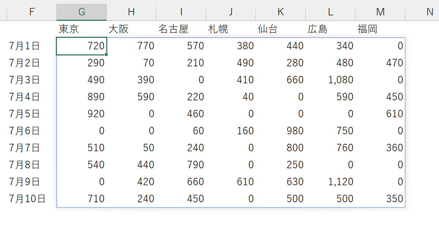439x238 pixels.
Task: Click the 980 cell in 仙台 column
Action: (281, 131)
